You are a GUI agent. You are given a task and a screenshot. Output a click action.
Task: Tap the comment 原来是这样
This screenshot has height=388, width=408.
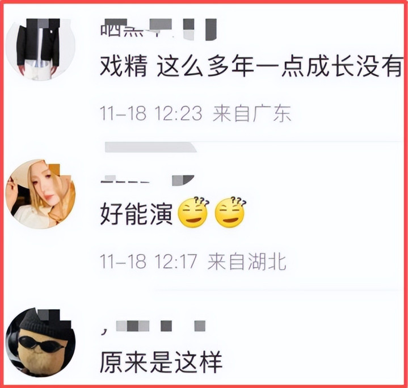(161, 362)
